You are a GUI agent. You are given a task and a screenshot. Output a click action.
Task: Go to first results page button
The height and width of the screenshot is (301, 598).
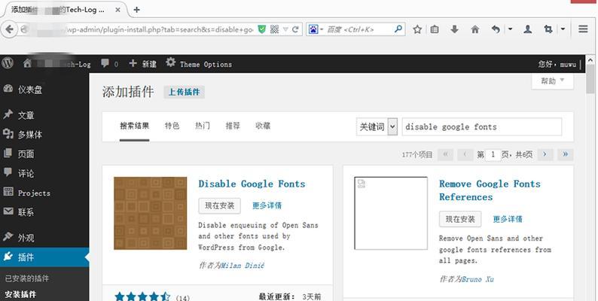click(x=445, y=154)
